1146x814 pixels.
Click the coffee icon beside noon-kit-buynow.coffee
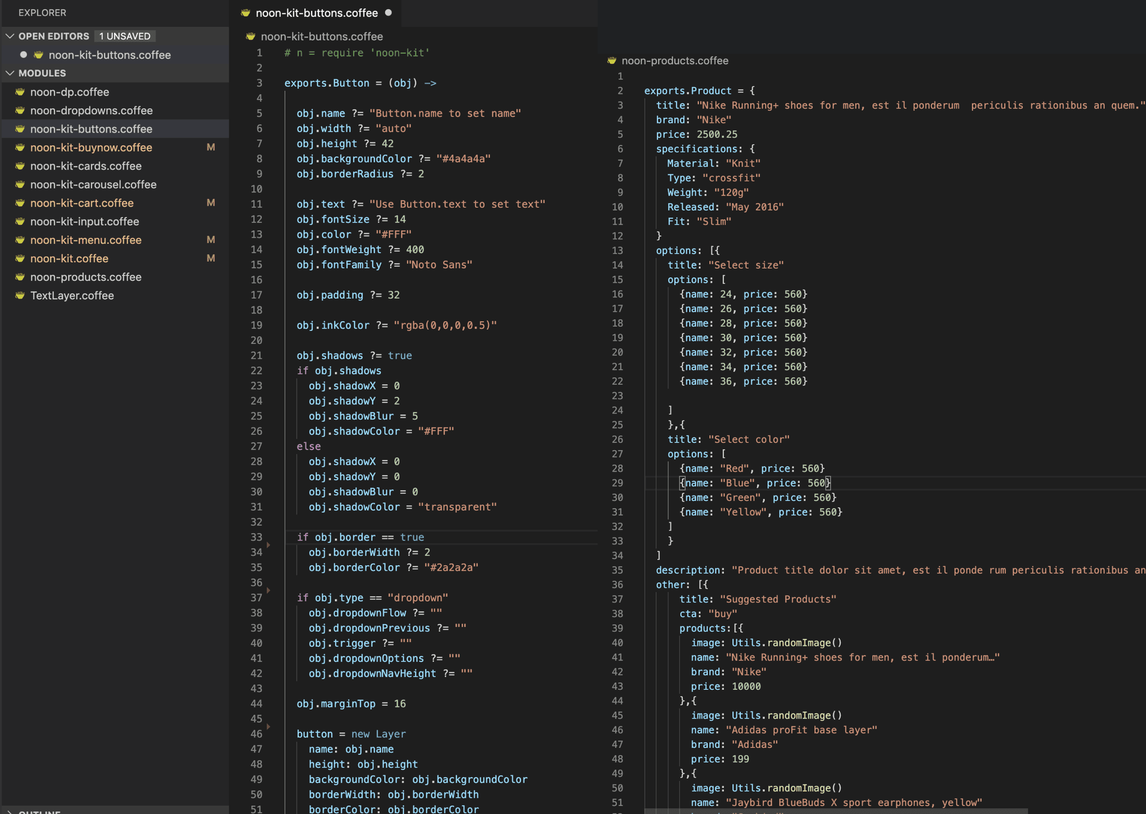point(20,148)
